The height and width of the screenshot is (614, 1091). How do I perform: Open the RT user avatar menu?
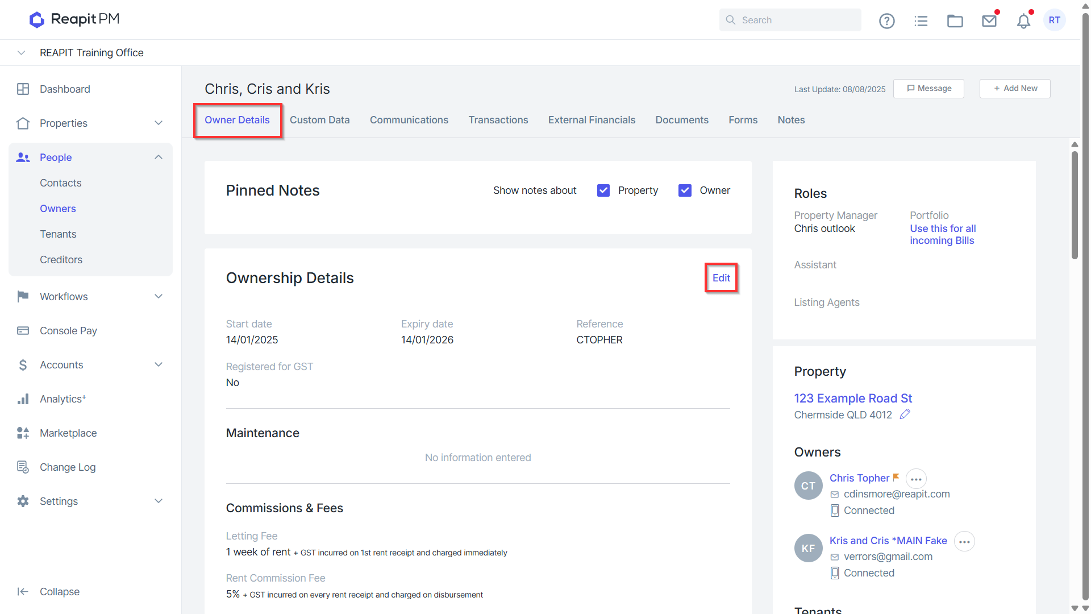pos(1054,20)
